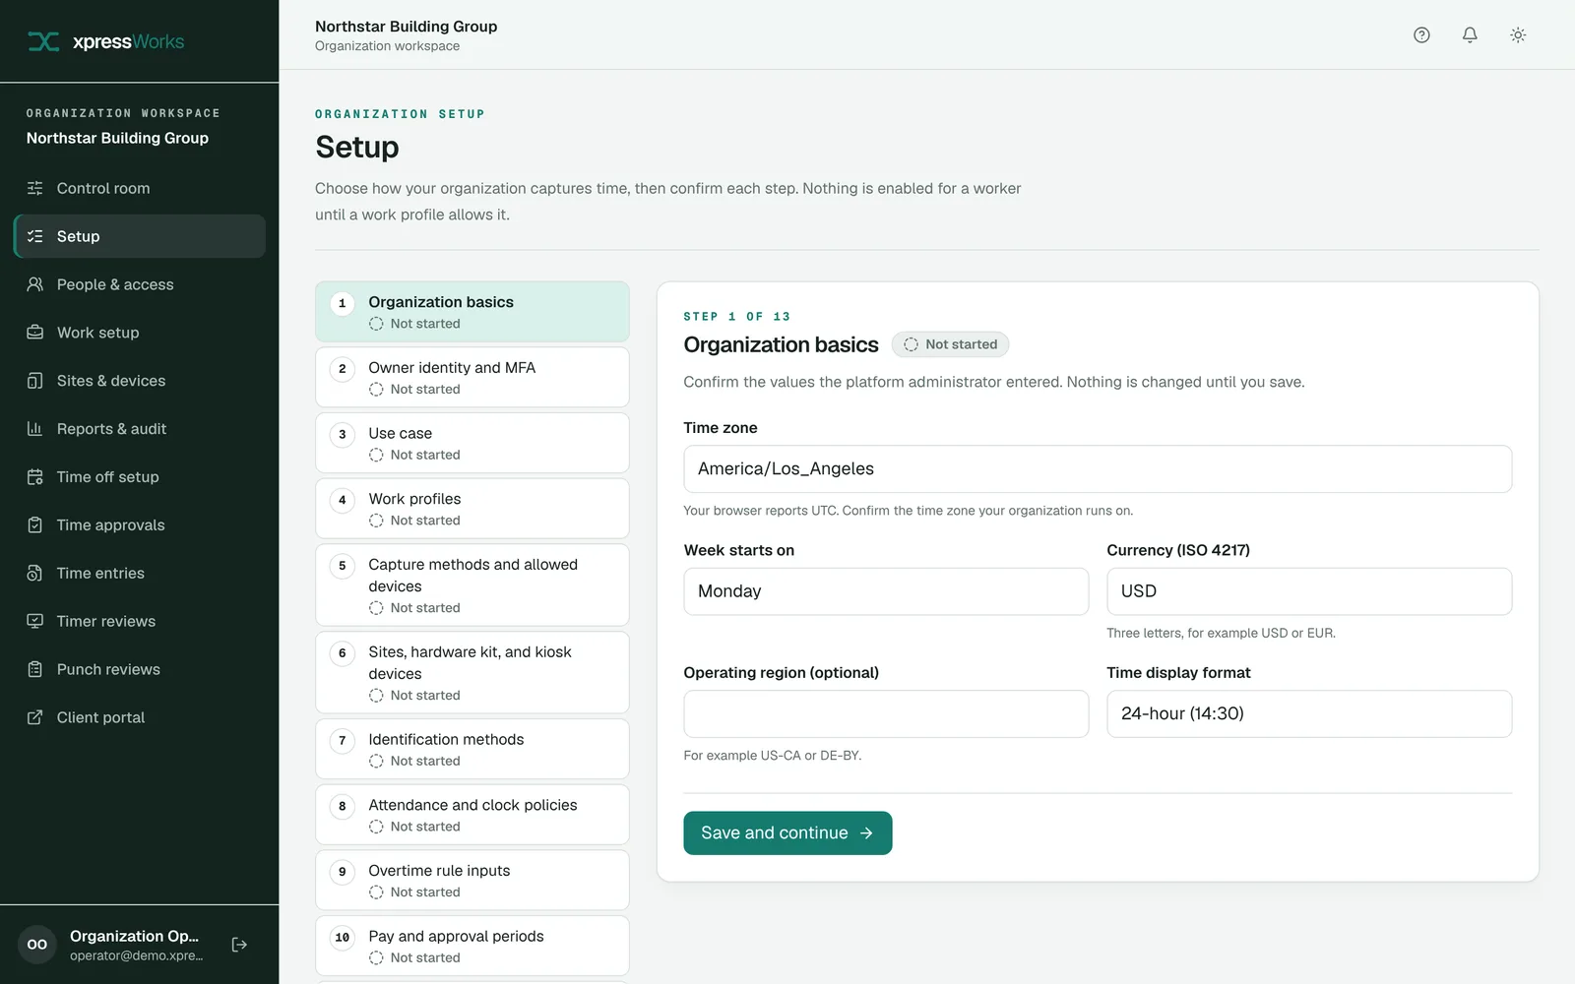Click the Time approvals clipboard icon
The height and width of the screenshot is (984, 1575).
click(x=35, y=525)
